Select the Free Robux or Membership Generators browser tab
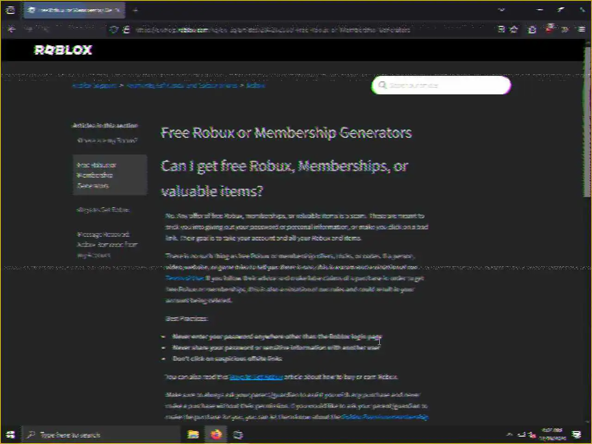 [74, 10]
